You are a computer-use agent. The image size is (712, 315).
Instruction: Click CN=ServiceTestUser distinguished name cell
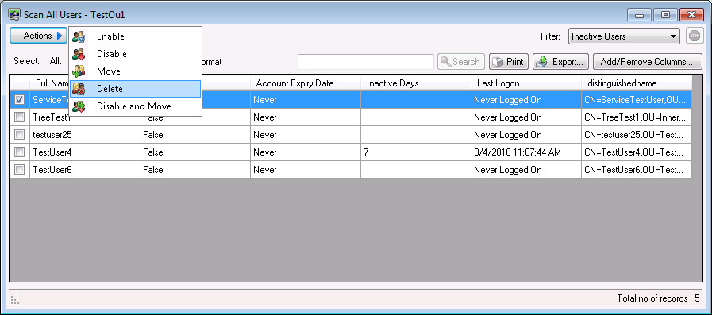tap(637, 100)
